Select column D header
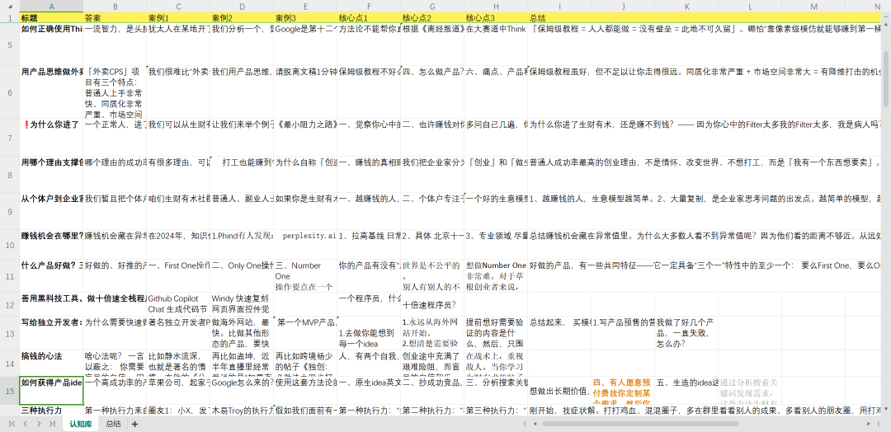The width and height of the screenshot is (891, 432). (242, 7)
